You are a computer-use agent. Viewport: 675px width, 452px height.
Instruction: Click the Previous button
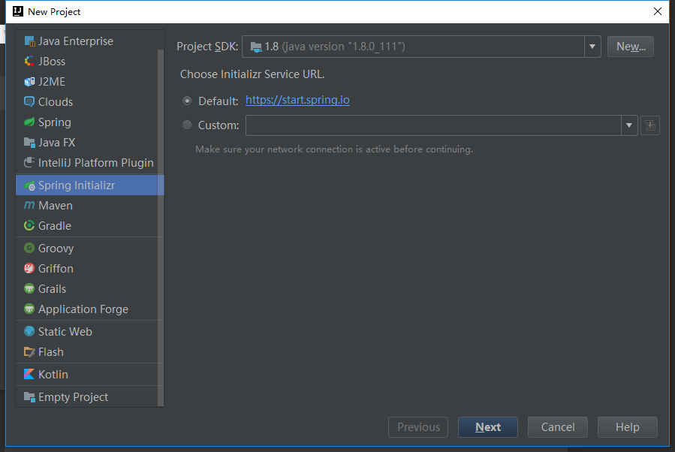click(x=418, y=427)
